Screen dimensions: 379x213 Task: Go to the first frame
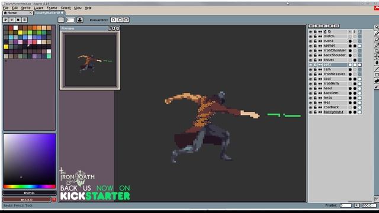click(311, 26)
